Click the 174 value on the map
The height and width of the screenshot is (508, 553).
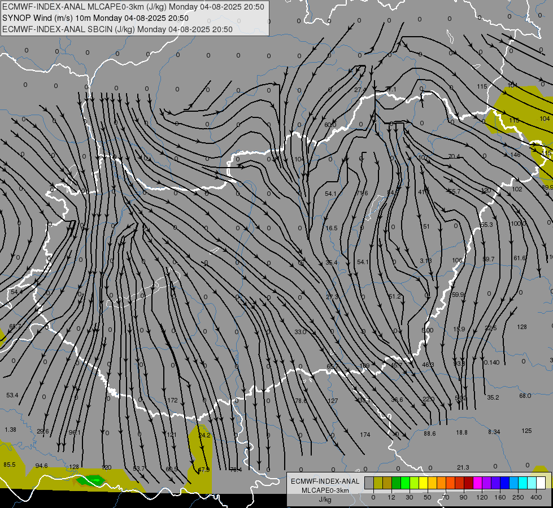pos(365,435)
